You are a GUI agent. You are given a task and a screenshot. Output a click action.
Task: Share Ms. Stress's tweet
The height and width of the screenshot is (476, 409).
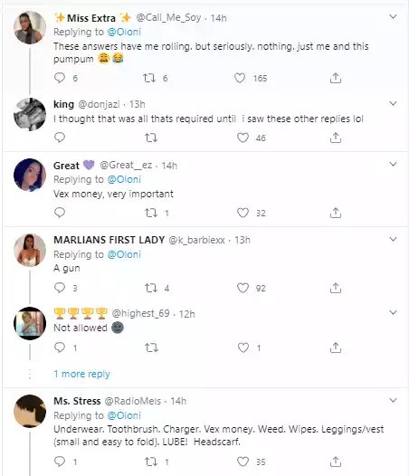click(336, 462)
